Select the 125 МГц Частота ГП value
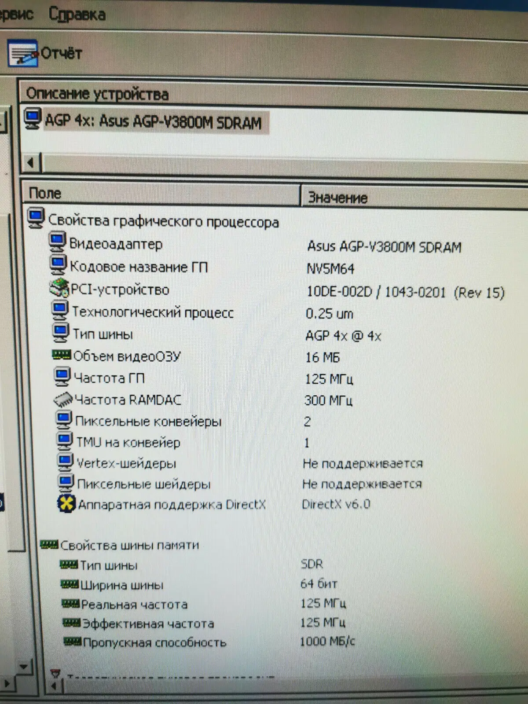This screenshot has width=528, height=704. (329, 379)
